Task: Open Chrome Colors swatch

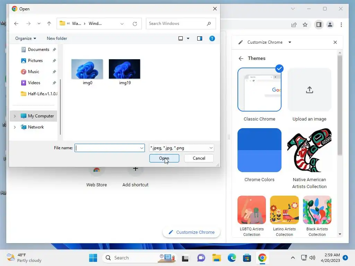Action: (259, 150)
